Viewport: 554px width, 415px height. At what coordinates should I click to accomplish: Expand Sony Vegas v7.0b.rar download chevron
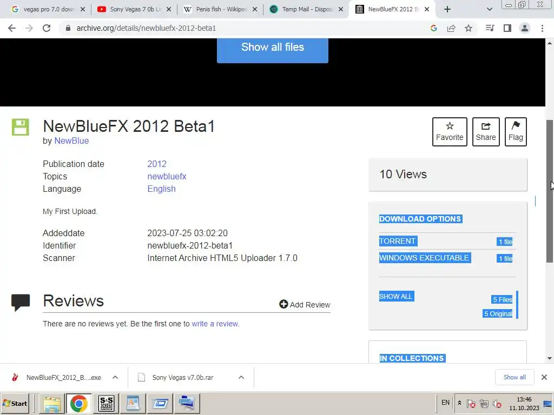coord(241,377)
